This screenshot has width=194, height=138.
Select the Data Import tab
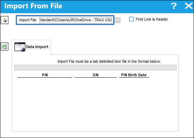point(31,47)
